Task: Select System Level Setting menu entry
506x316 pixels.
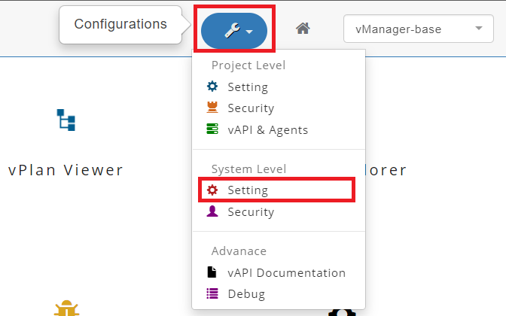Action: coord(248,190)
